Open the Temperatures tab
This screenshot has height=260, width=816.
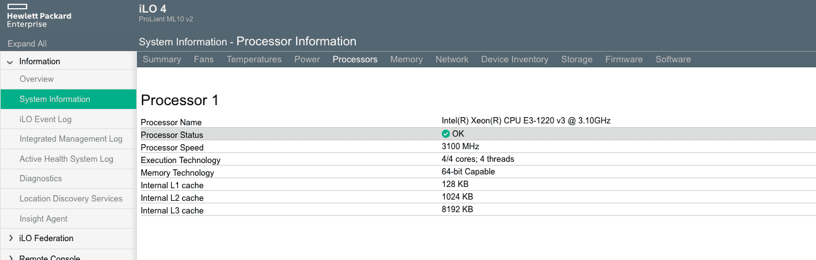pos(254,59)
